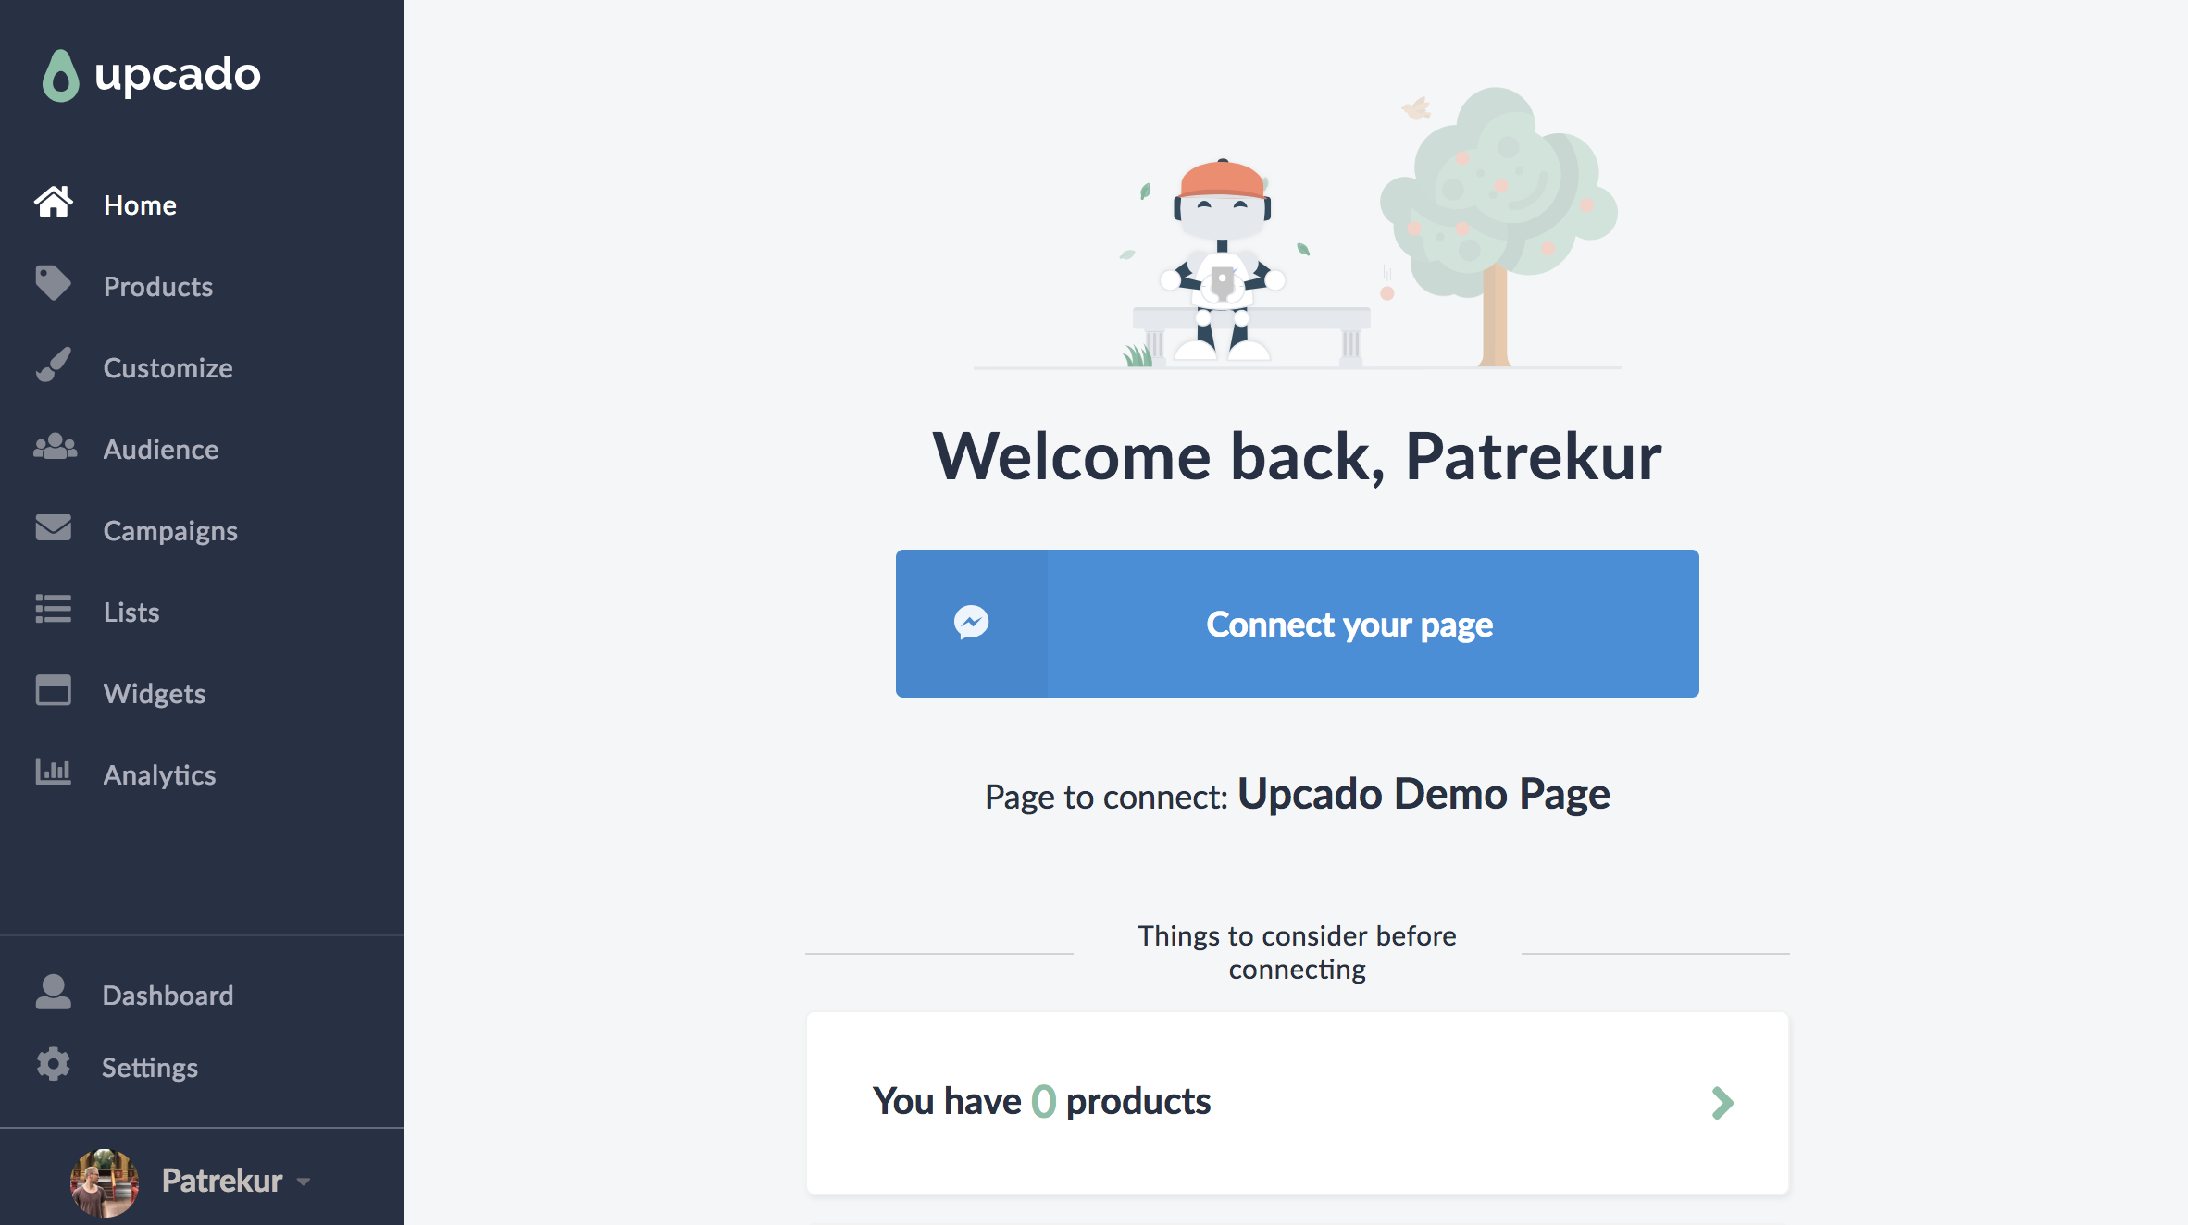Click the upcado avocado logo icon
This screenshot has height=1225, width=2188.
(x=61, y=75)
